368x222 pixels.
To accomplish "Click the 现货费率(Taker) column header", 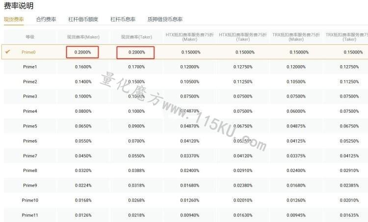I will tap(136, 37).
